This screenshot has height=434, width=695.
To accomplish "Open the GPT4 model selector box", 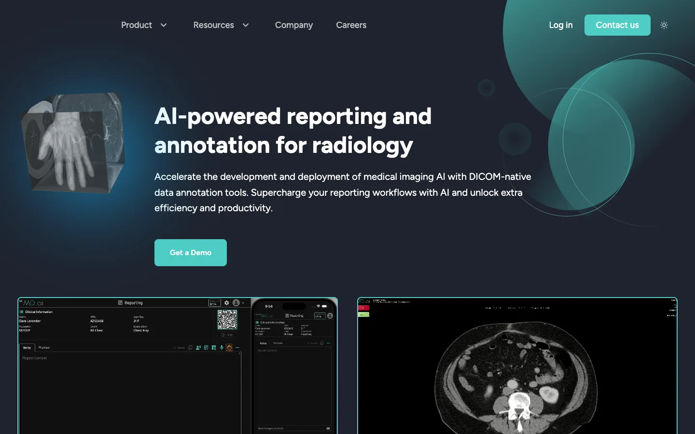I will point(215,303).
